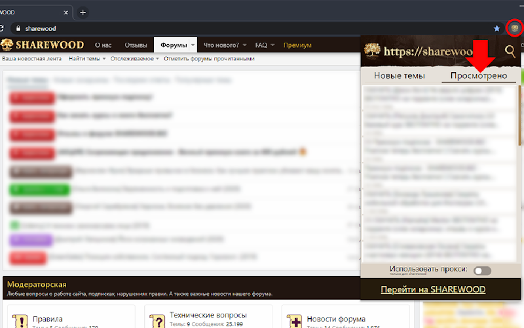Reload the page
The height and width of the screenshot is (328, 524).
pyautogui.click(x=1, y=28)
